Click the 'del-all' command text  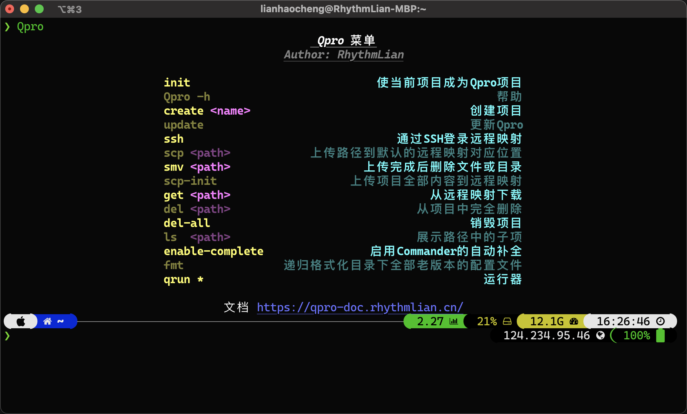tap(187, 223)
